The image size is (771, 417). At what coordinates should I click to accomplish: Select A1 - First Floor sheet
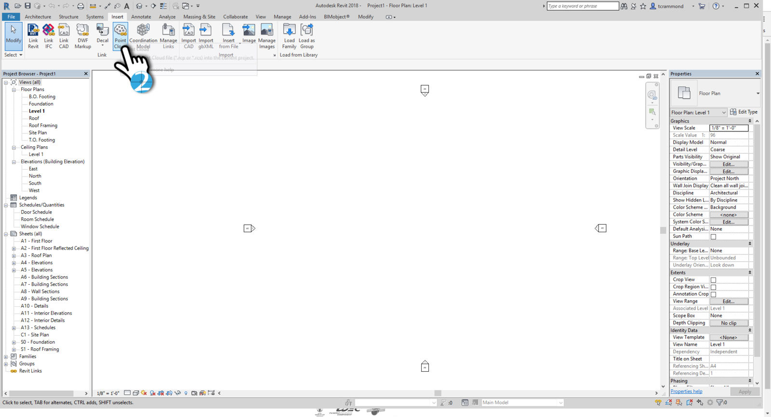point(37,241)
